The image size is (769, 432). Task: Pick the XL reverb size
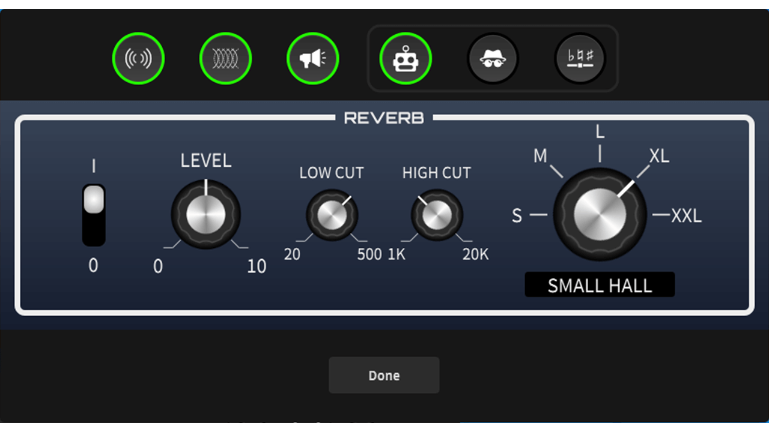[659, 157]
